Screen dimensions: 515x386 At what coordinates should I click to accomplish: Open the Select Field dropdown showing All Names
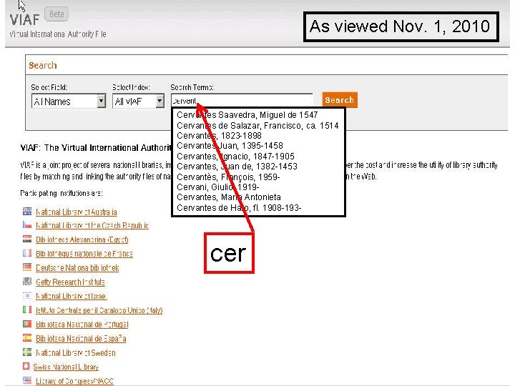[69, 101]
